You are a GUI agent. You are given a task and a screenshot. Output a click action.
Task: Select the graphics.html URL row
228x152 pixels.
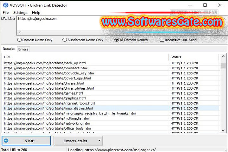(111, 98)
